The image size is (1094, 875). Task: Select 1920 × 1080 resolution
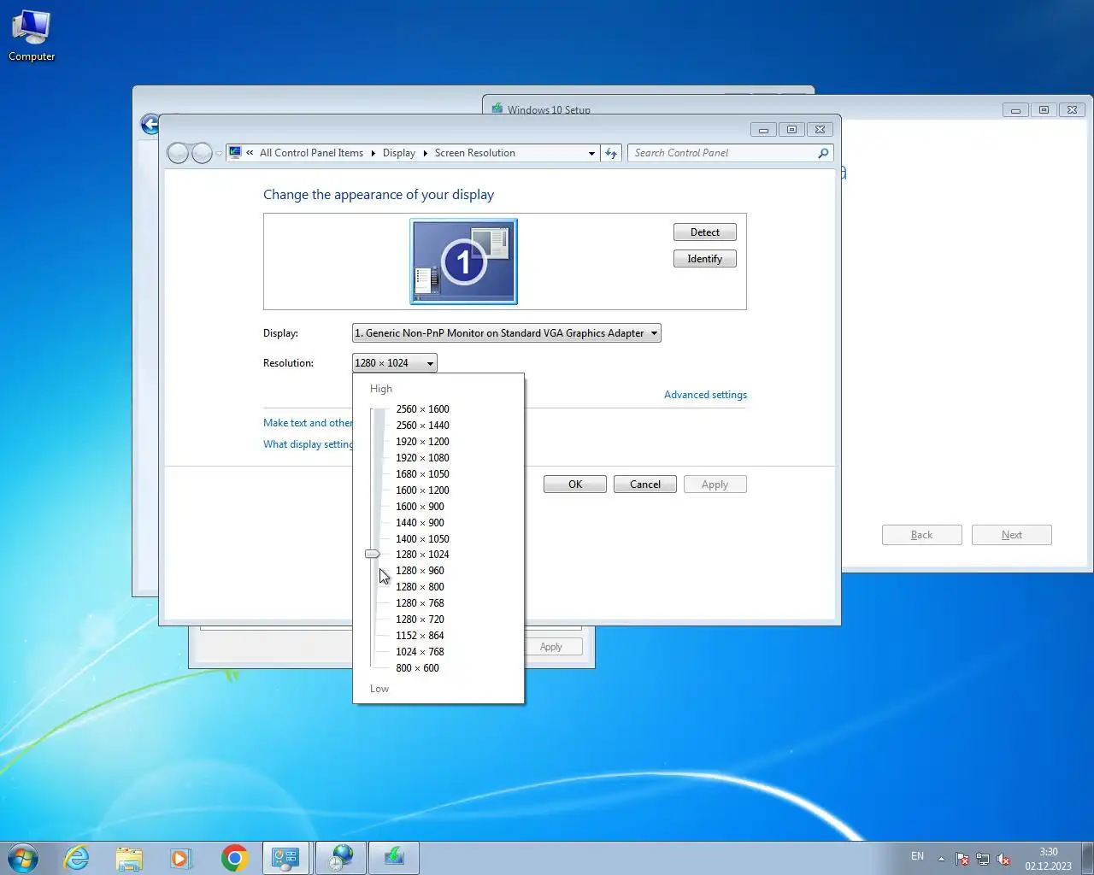[422, 458]
